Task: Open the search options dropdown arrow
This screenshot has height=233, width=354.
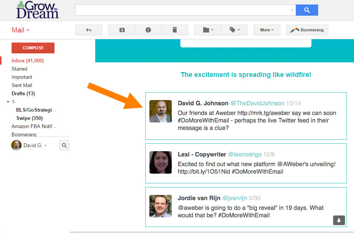Action: [292, 10]
